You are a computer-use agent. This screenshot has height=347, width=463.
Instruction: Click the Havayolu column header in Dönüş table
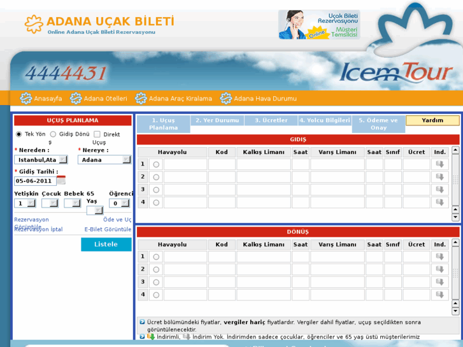pos(173,244)
